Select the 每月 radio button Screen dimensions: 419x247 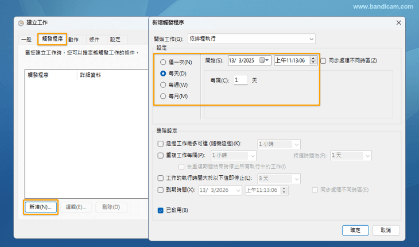(164, 96)
